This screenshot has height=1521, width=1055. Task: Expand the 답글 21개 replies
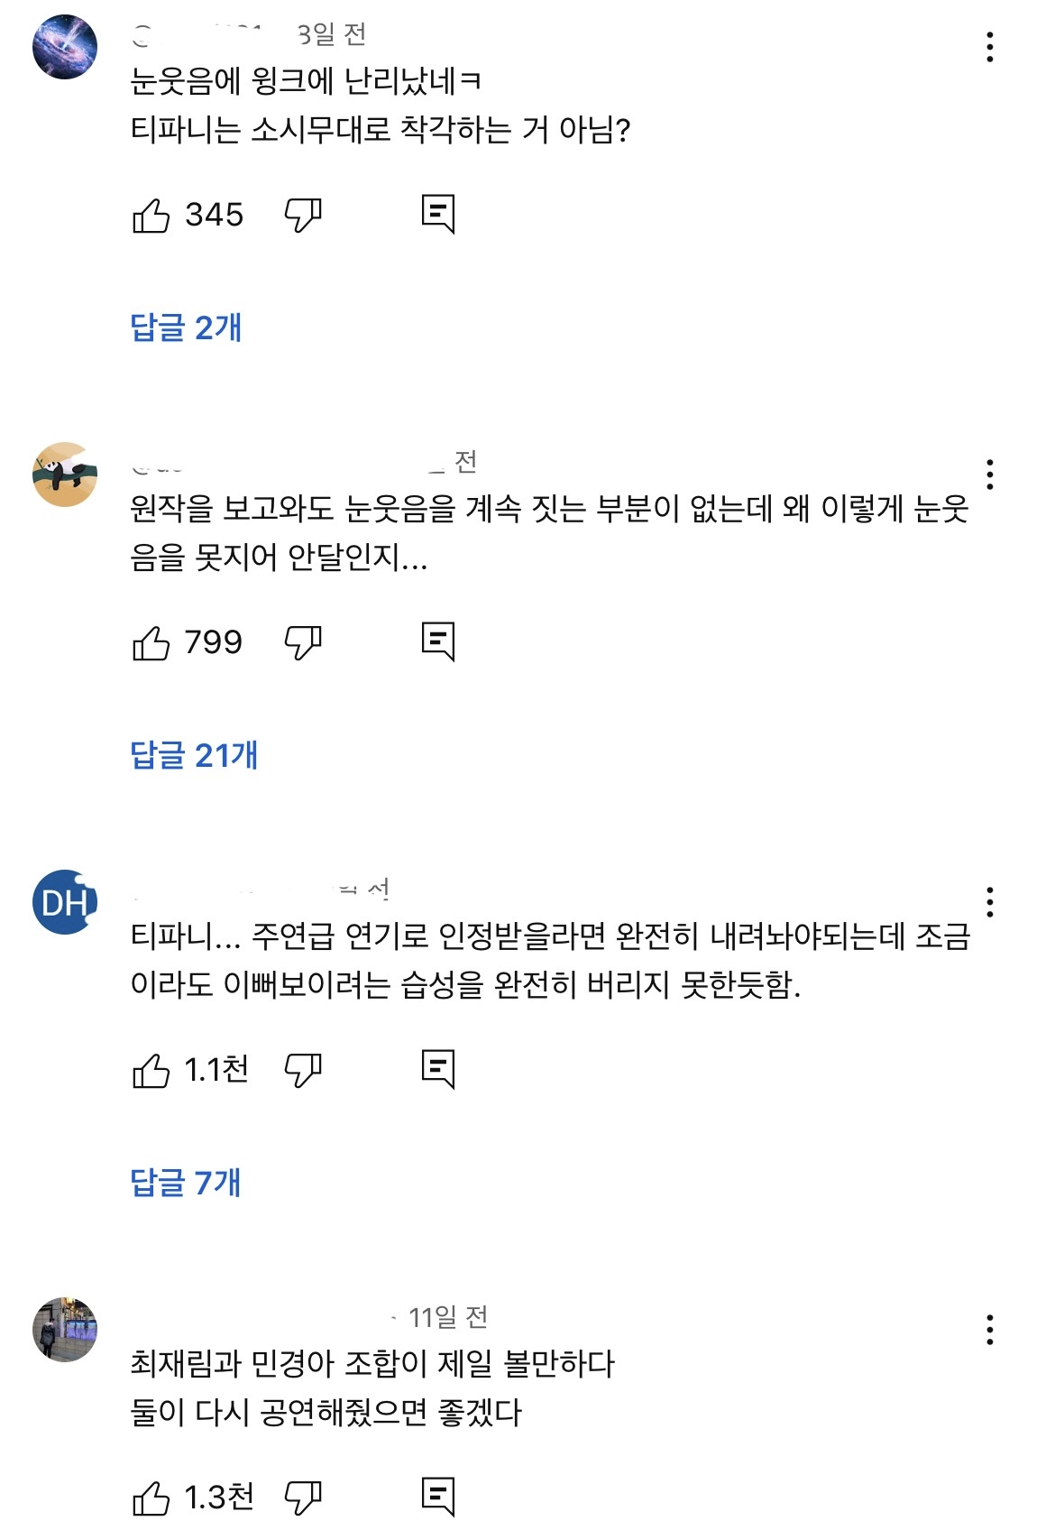[195, 755]
